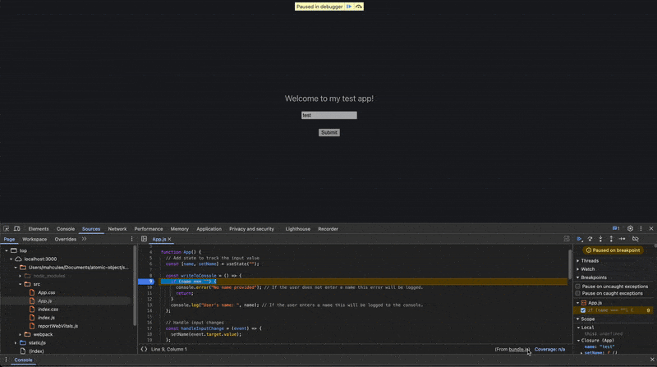Uncheck the App.js line 9 breakpoint
Screen dimensions: 657x367
pyautogui.click(x=583, y=310)
